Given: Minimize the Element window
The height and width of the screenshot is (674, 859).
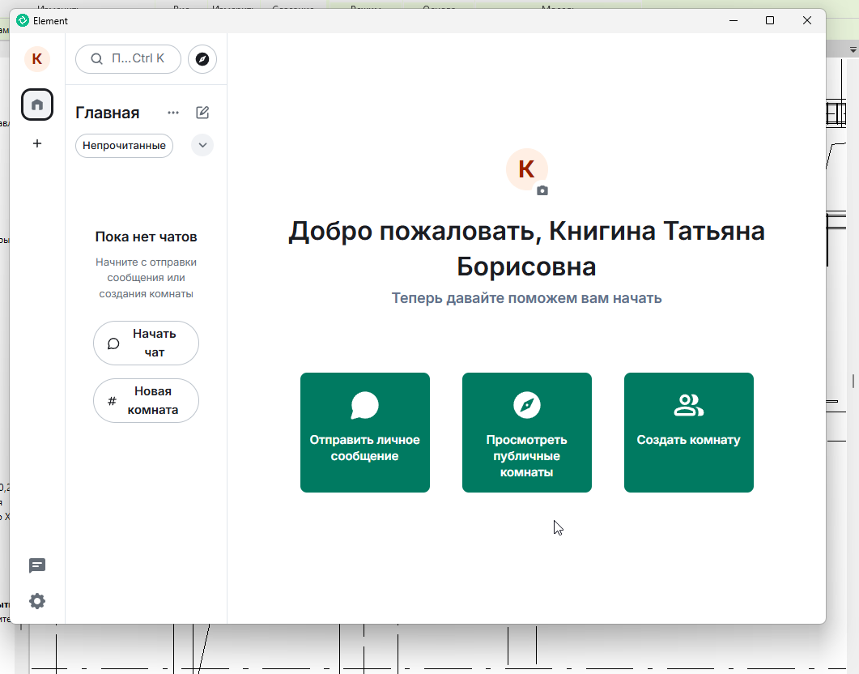Looking at the screenshot, I should [x=734, y=20].
